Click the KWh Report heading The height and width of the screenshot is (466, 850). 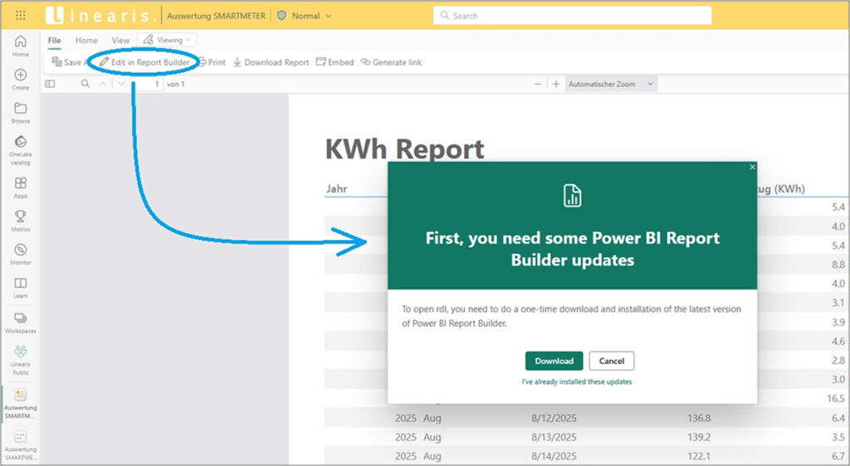click(404, 149)
